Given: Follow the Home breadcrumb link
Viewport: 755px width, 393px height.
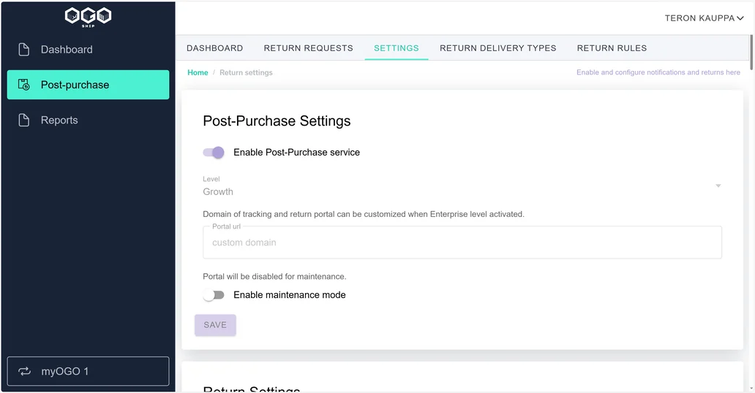Looking at the screenshot, I should tap(198, 72).
